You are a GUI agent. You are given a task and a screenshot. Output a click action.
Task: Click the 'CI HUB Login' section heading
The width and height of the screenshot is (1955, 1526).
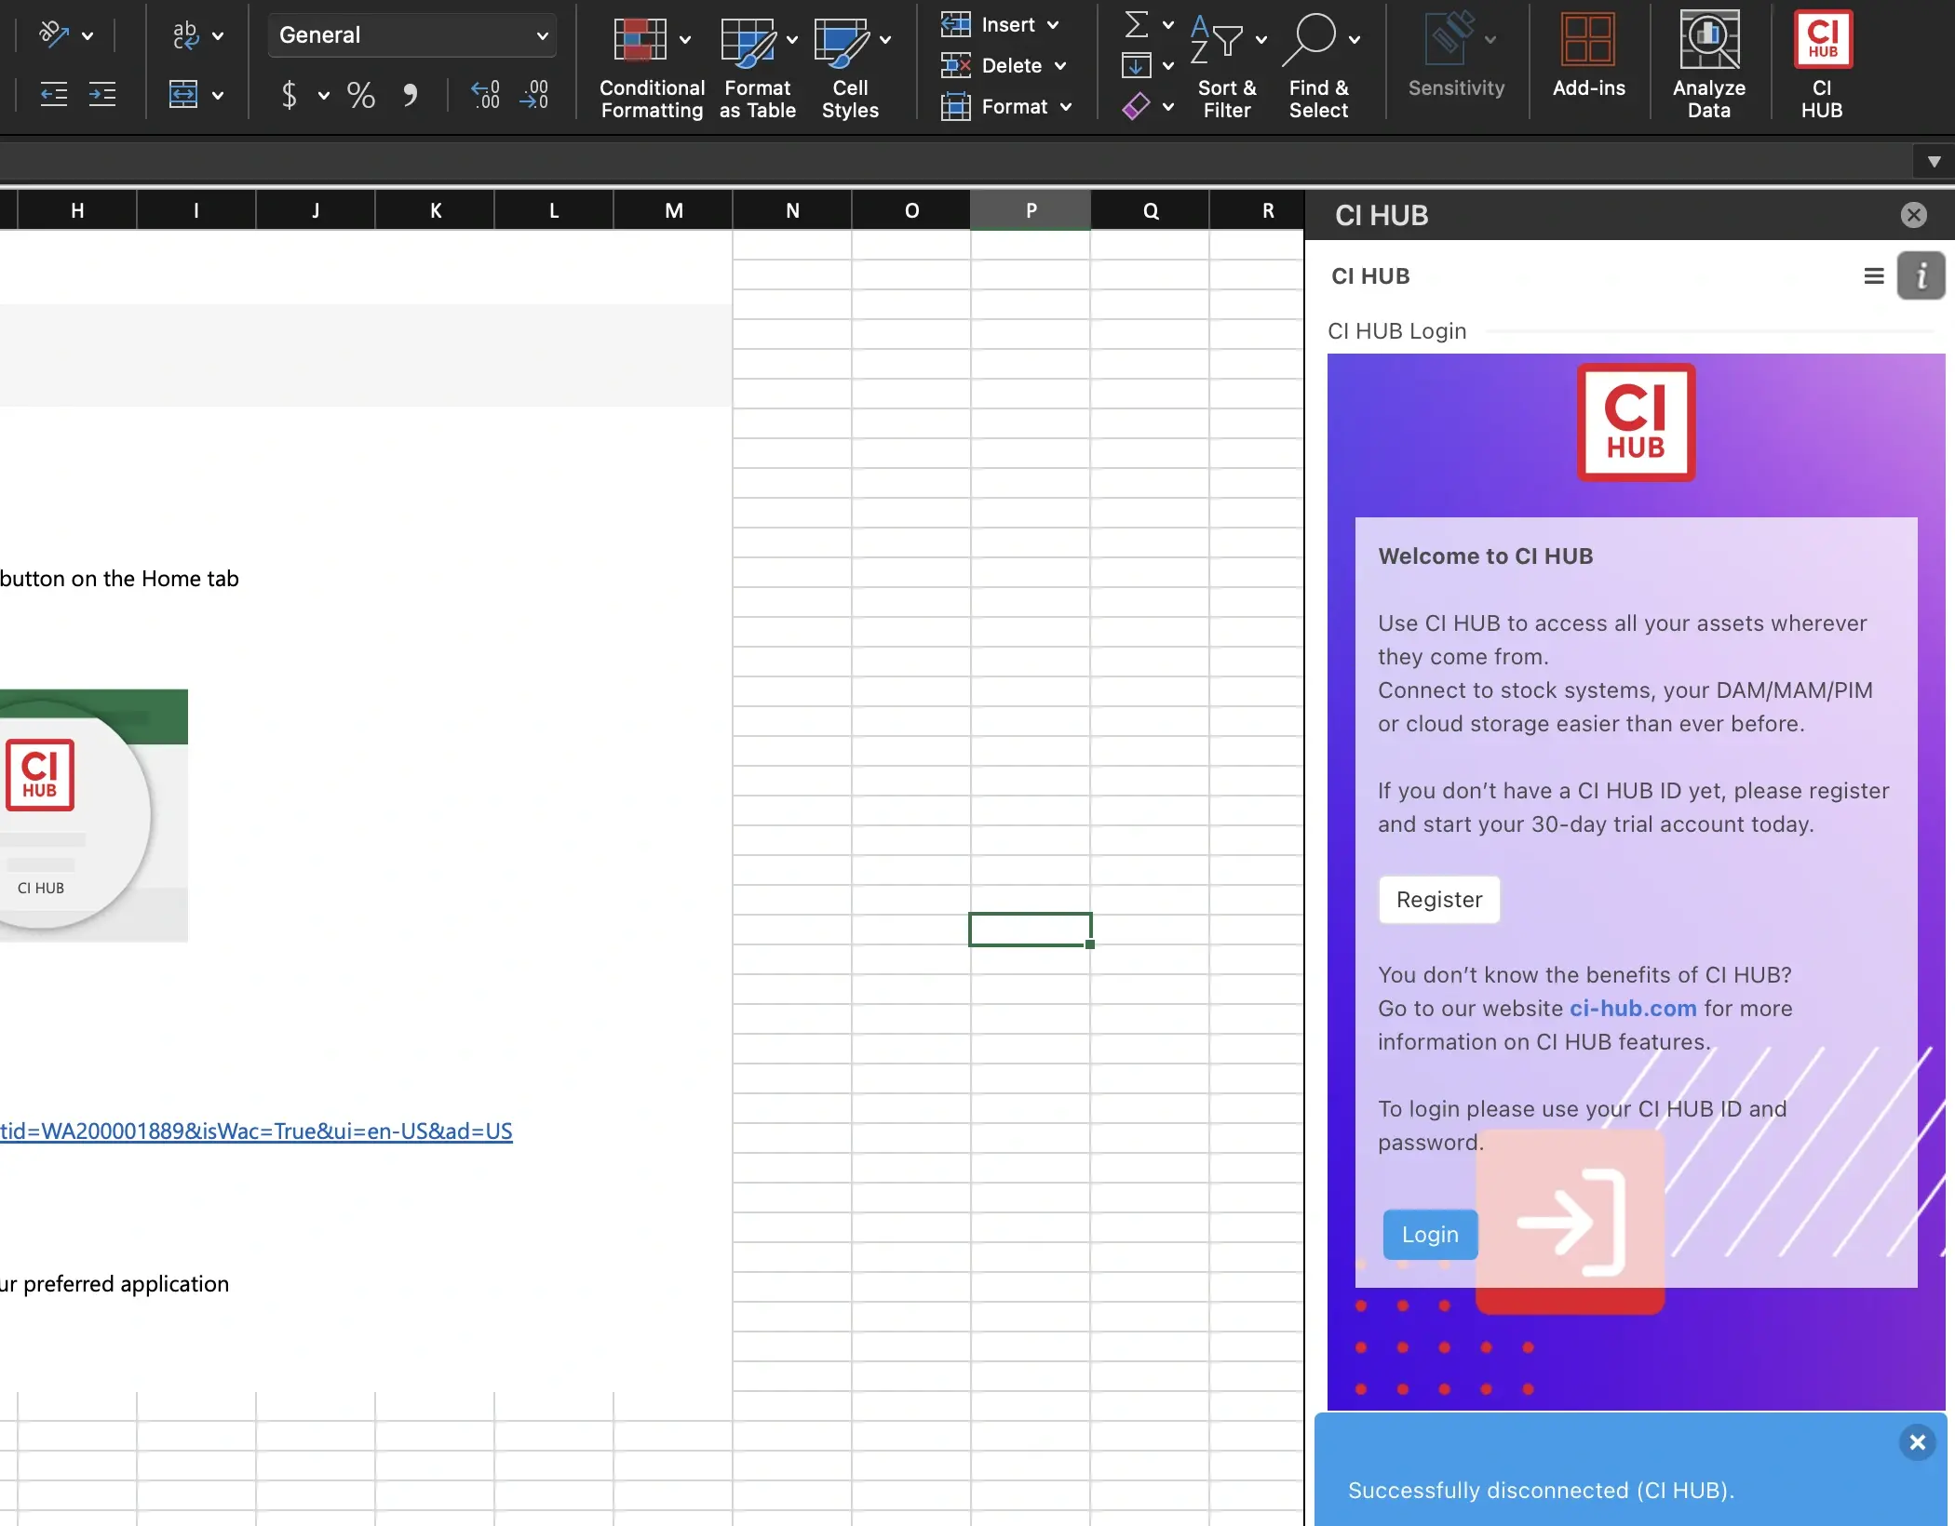[1396, 331]
